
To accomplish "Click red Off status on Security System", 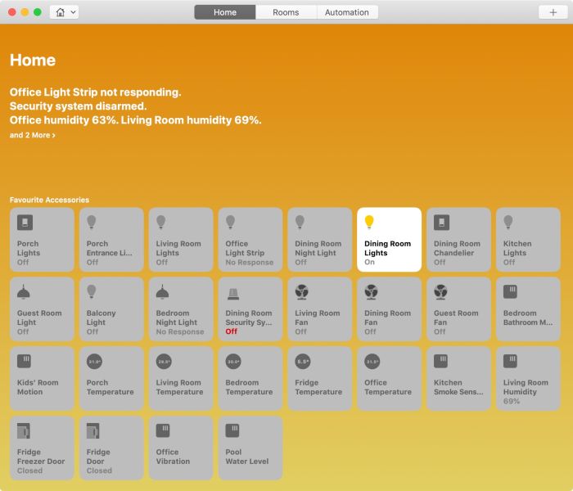I will click(x=232, y=331).
